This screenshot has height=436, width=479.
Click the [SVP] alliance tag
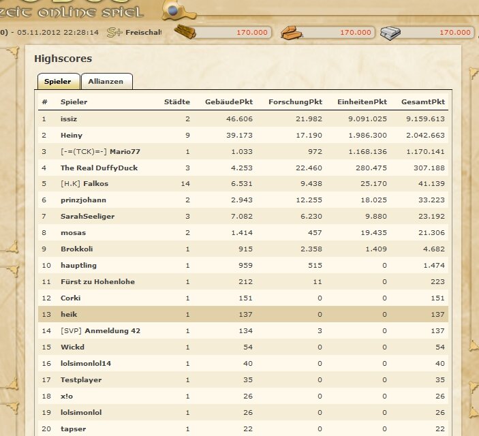[x=71, y=330]
